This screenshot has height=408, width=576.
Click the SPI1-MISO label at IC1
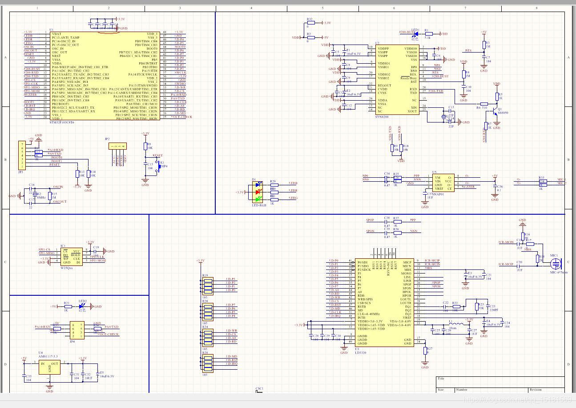coord(47,253)
